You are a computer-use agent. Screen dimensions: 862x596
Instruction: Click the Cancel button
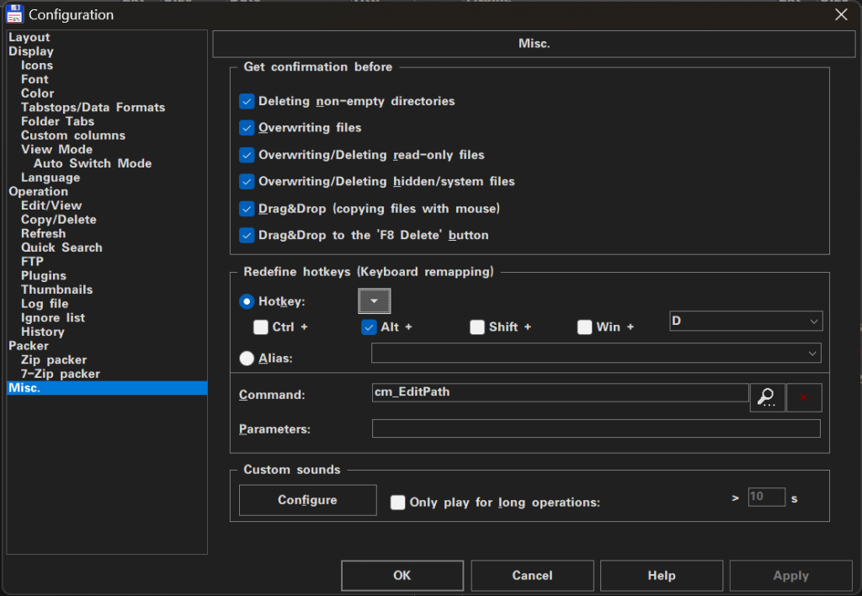(x=532, y=576)
